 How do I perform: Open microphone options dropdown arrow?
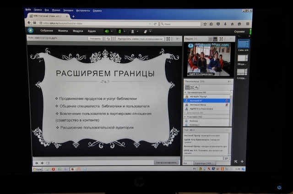coord(125,31)
